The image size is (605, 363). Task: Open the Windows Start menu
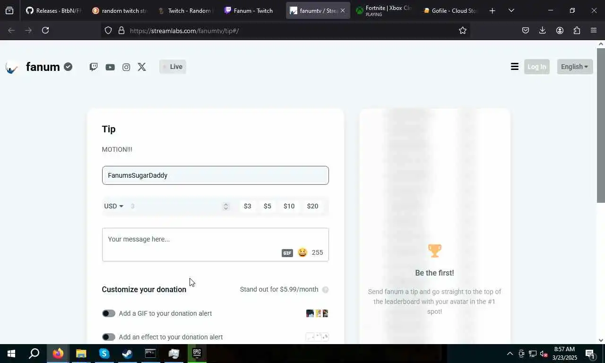(x=11, y=354)
